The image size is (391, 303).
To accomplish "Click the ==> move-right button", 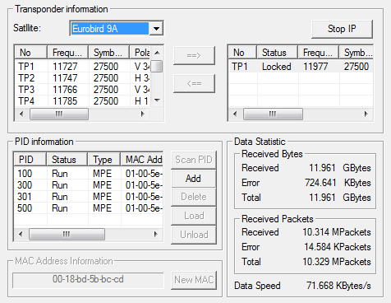I will pos(194,55).
